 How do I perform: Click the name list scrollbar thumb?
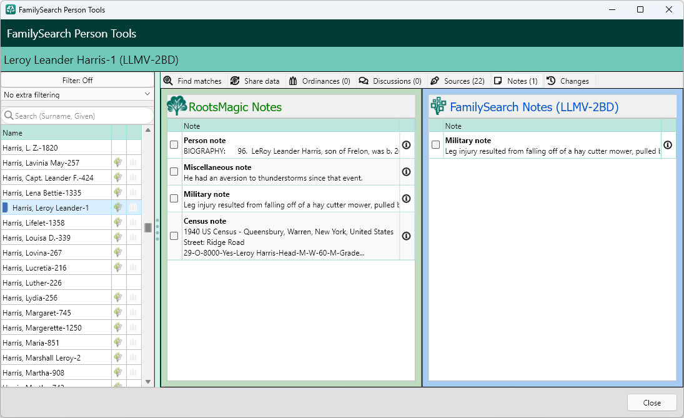click(148, 227)
